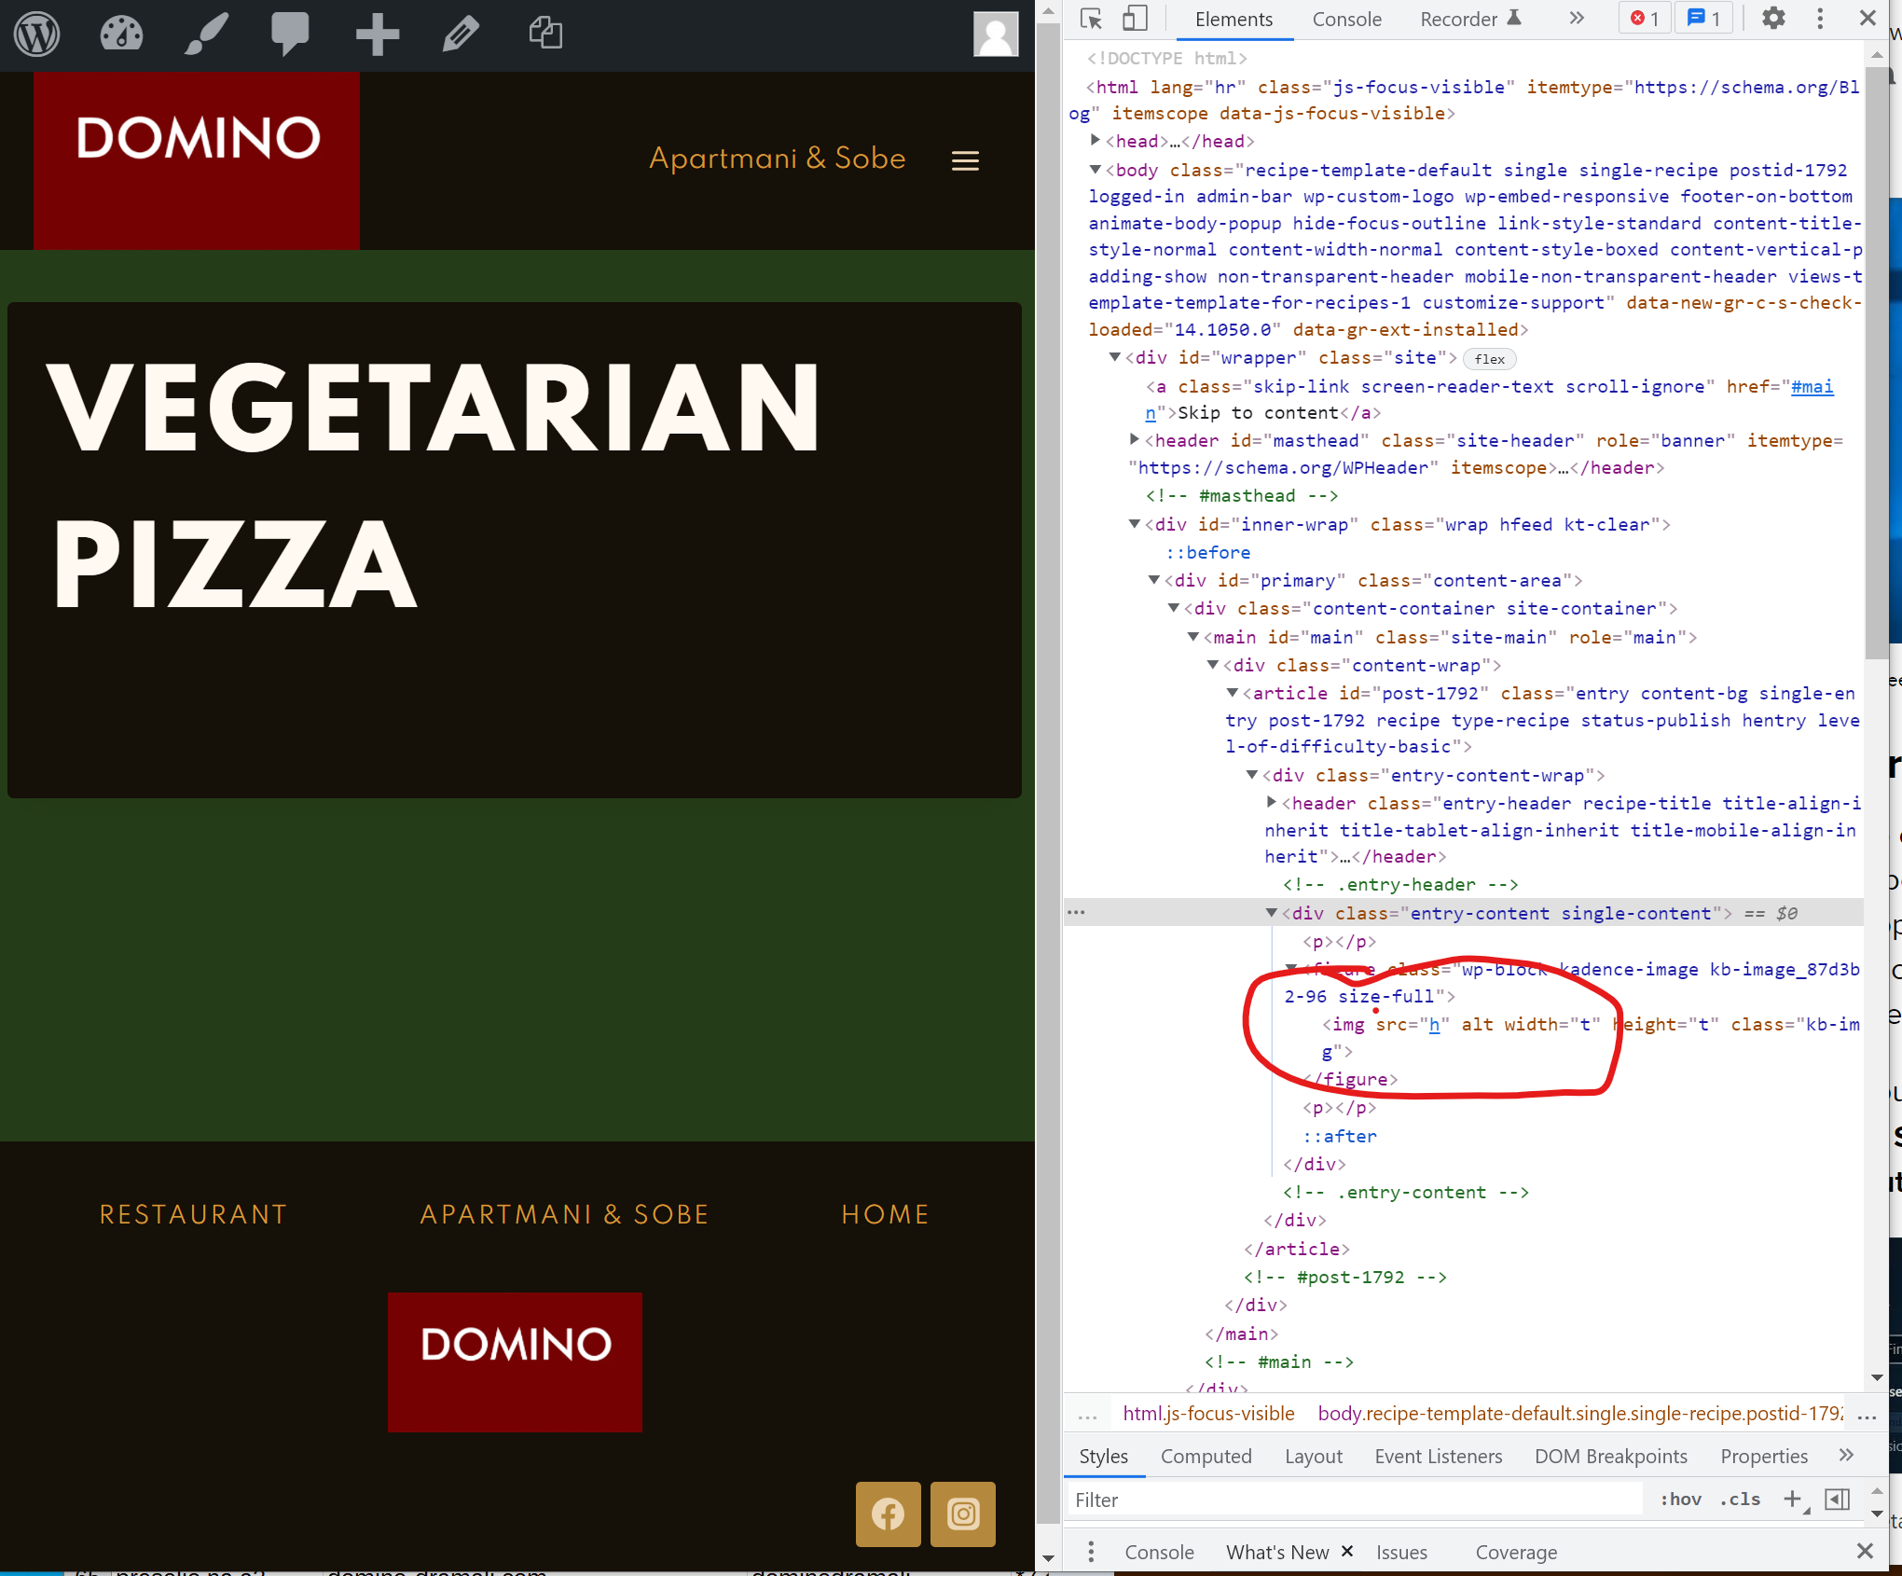Open the drawer three-dot menu
The width and height of the screenshot is (1902, 1576).
click(x=1091, y=1552)
